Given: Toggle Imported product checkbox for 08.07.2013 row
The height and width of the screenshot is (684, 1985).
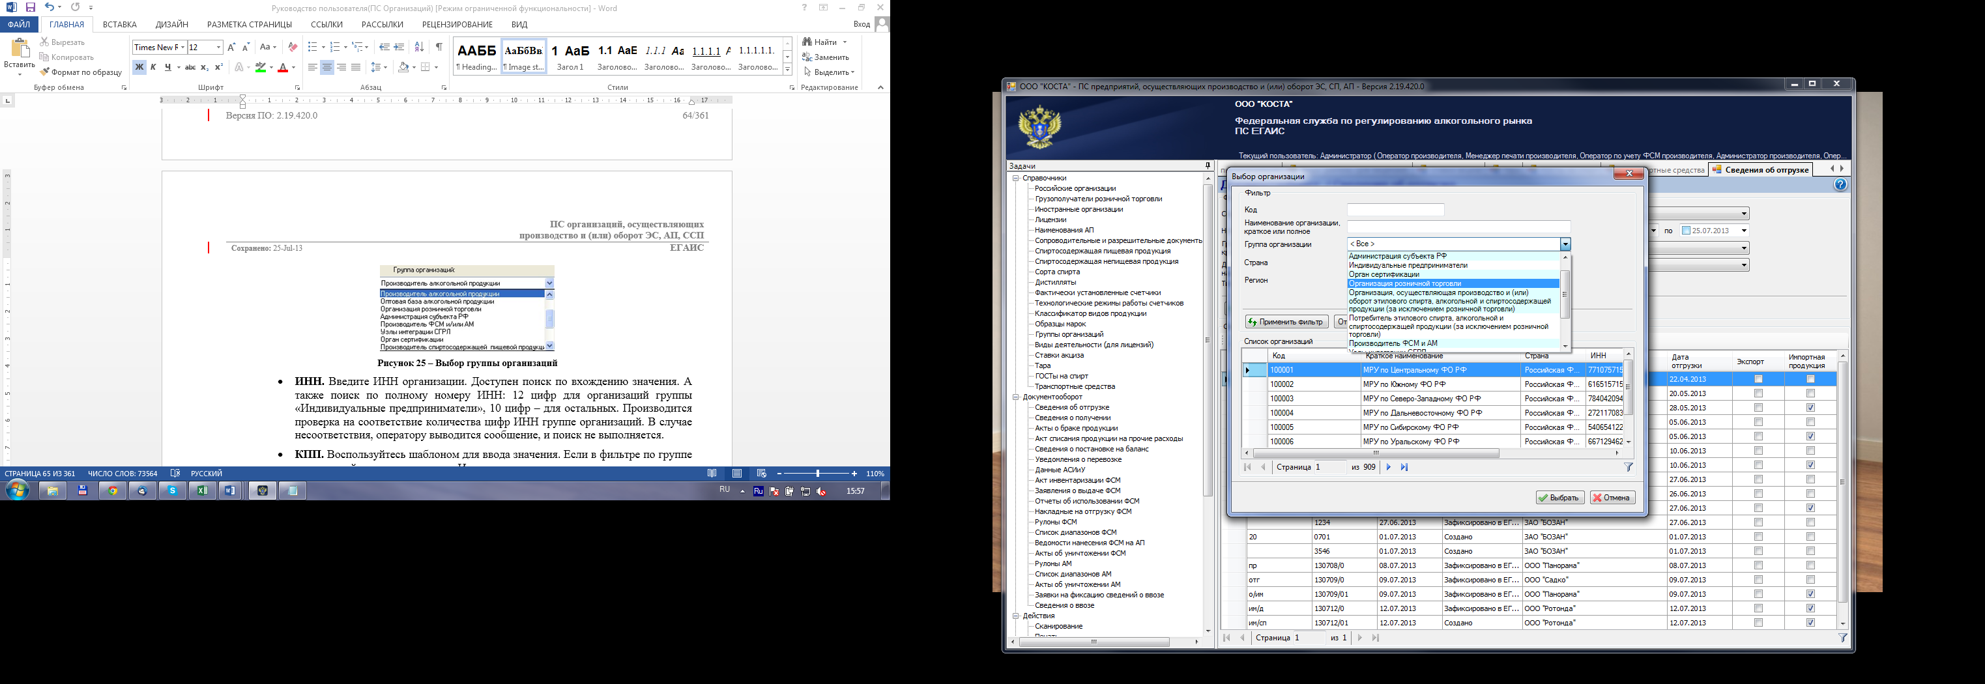Looking at the screenshot, I should pos(1810,565).
